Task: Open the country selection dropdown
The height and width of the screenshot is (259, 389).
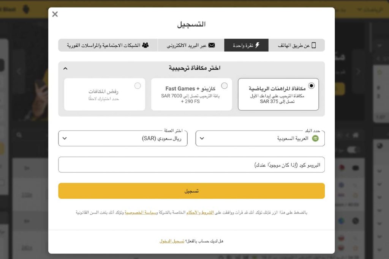Action: 260,138
